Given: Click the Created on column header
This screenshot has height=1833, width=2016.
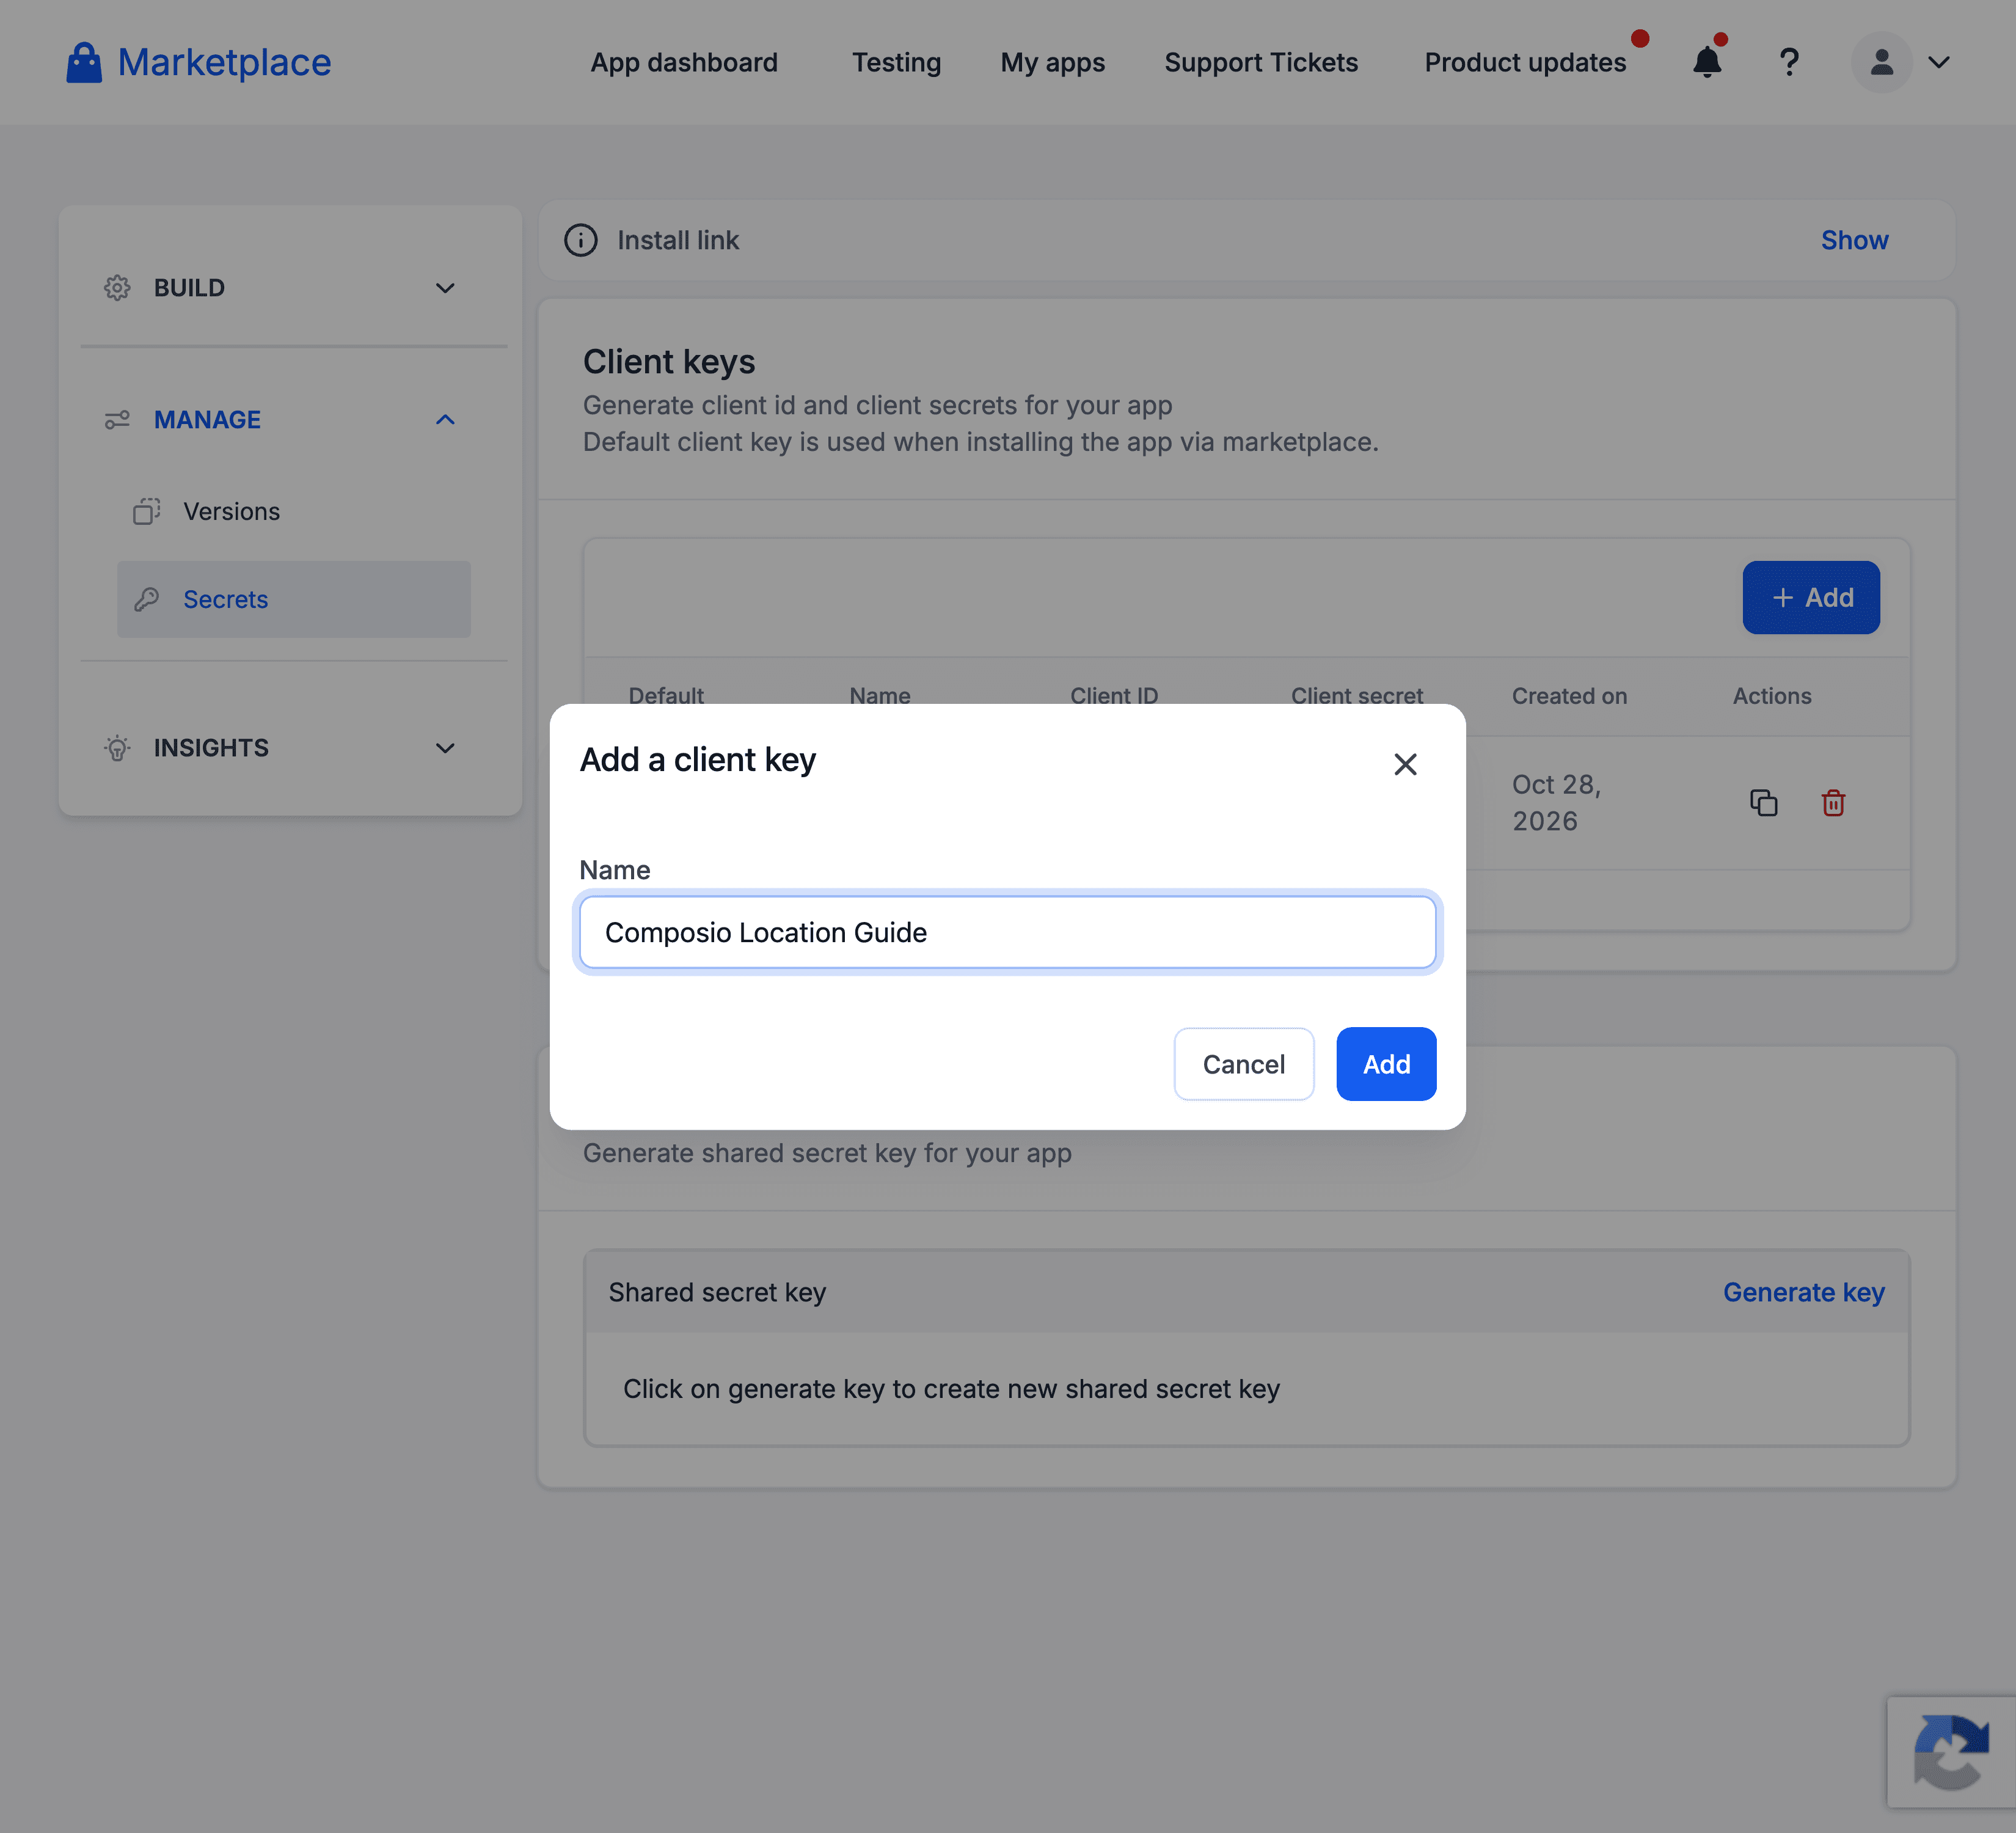Looking at the screenshot, I should 1569,696.
